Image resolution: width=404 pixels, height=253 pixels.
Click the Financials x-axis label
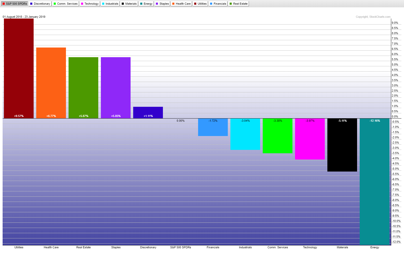click(x=213, y=247)
